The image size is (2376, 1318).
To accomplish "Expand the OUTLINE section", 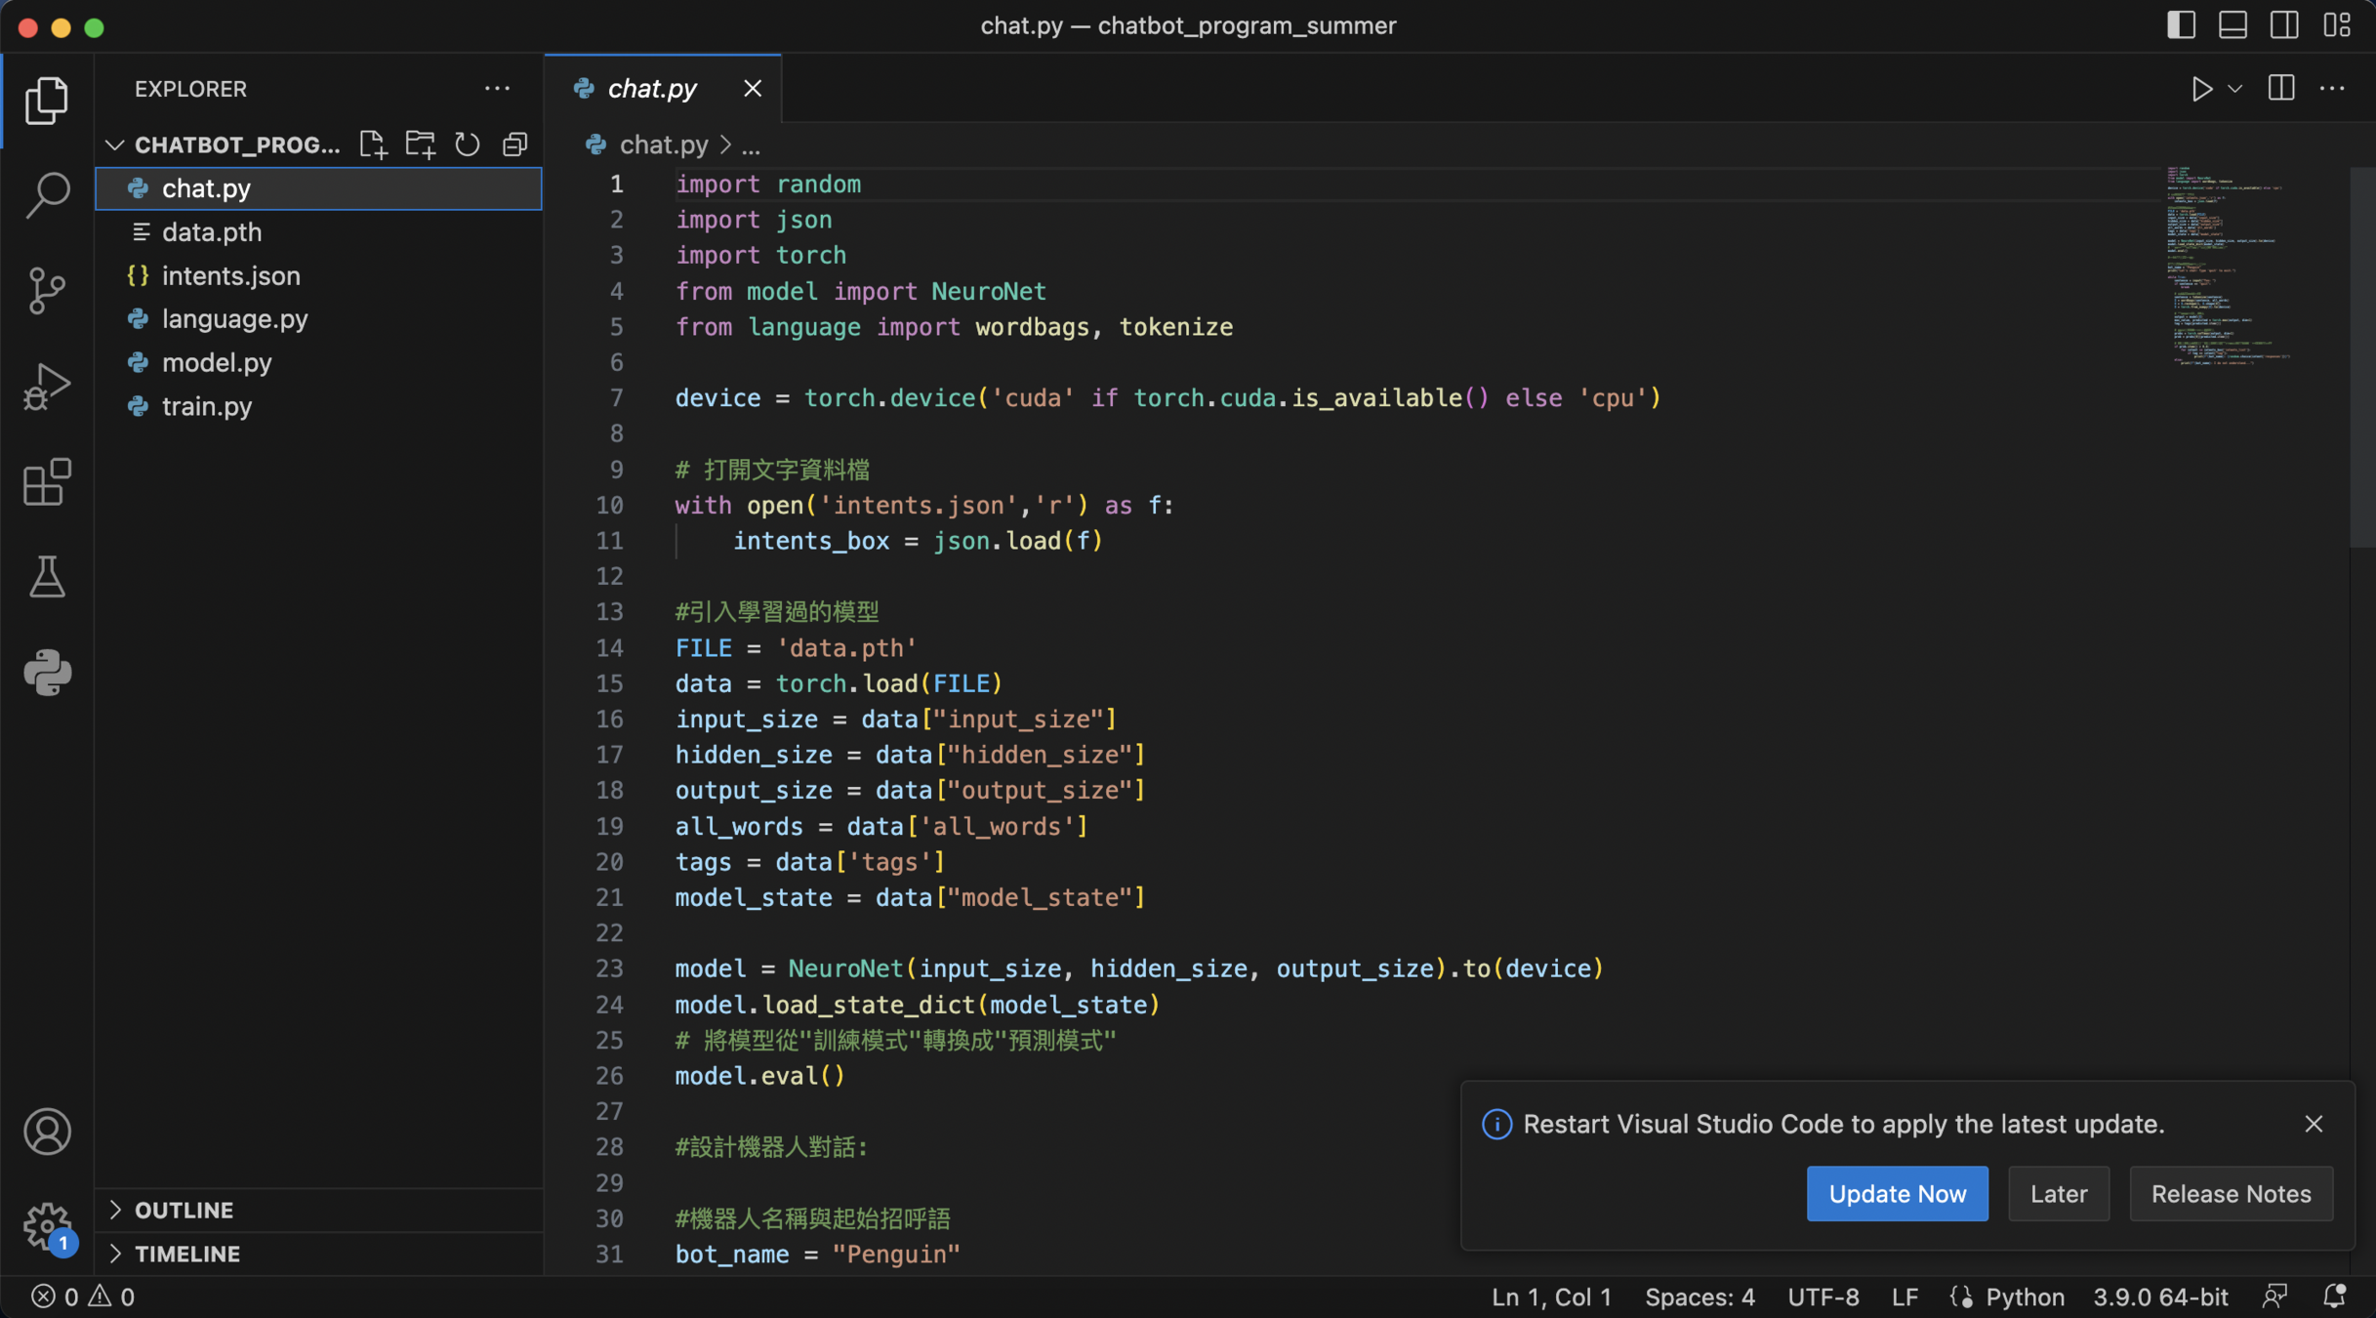I will [184, 1210].
